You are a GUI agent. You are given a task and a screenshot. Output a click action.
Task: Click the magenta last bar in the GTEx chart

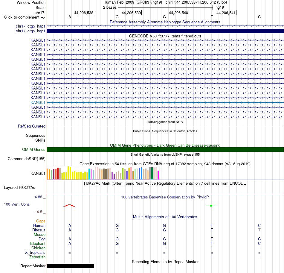(x=158, y=175)
